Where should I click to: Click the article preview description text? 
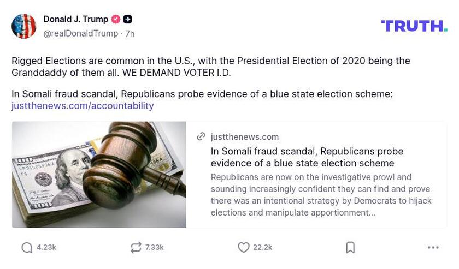click(x=321, y=195)
